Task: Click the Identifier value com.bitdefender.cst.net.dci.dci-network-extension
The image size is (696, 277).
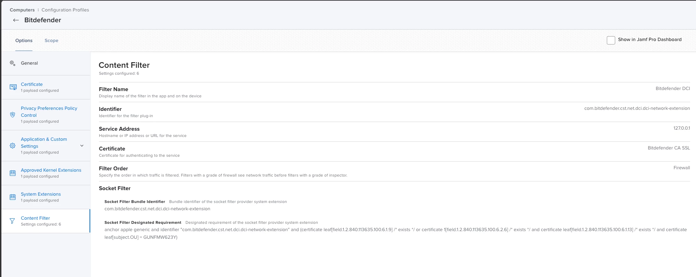Action: coord(637,108)
